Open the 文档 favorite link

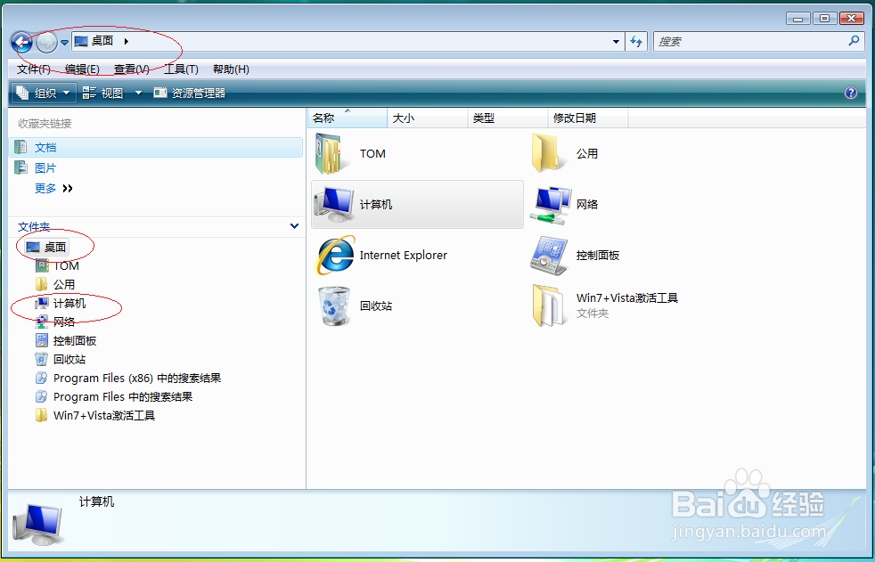(45, 147)
